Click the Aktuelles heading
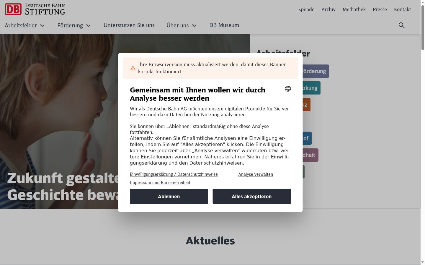 (210, 241)
